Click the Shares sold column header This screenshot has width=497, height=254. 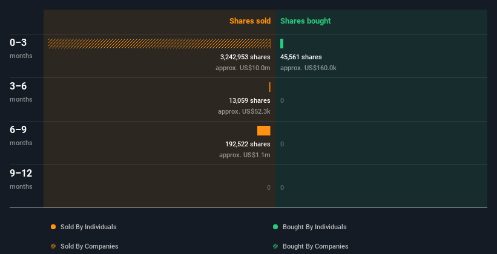click(249, 21)
